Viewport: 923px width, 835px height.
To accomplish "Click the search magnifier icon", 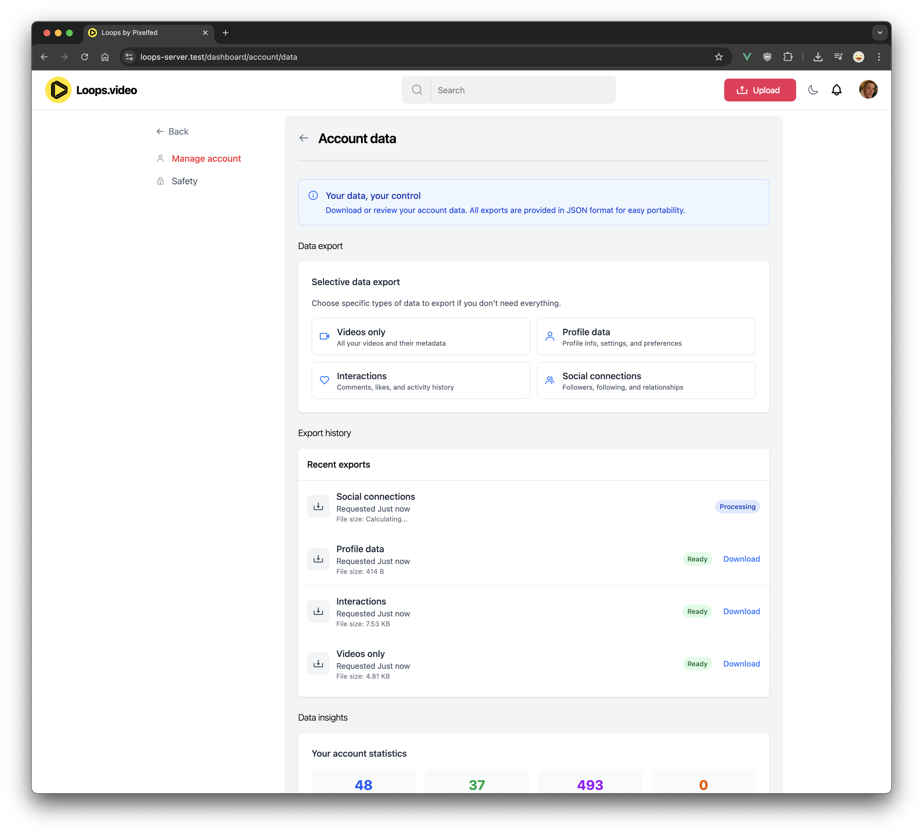I will 417,90.
